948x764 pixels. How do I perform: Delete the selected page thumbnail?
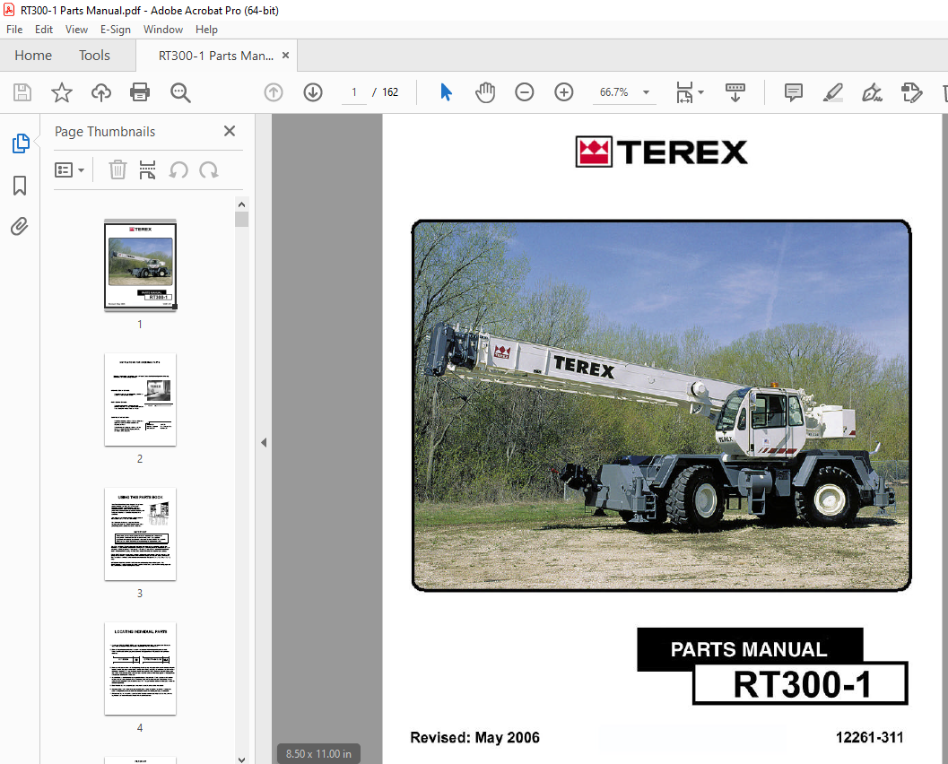(x=117, y=169)
